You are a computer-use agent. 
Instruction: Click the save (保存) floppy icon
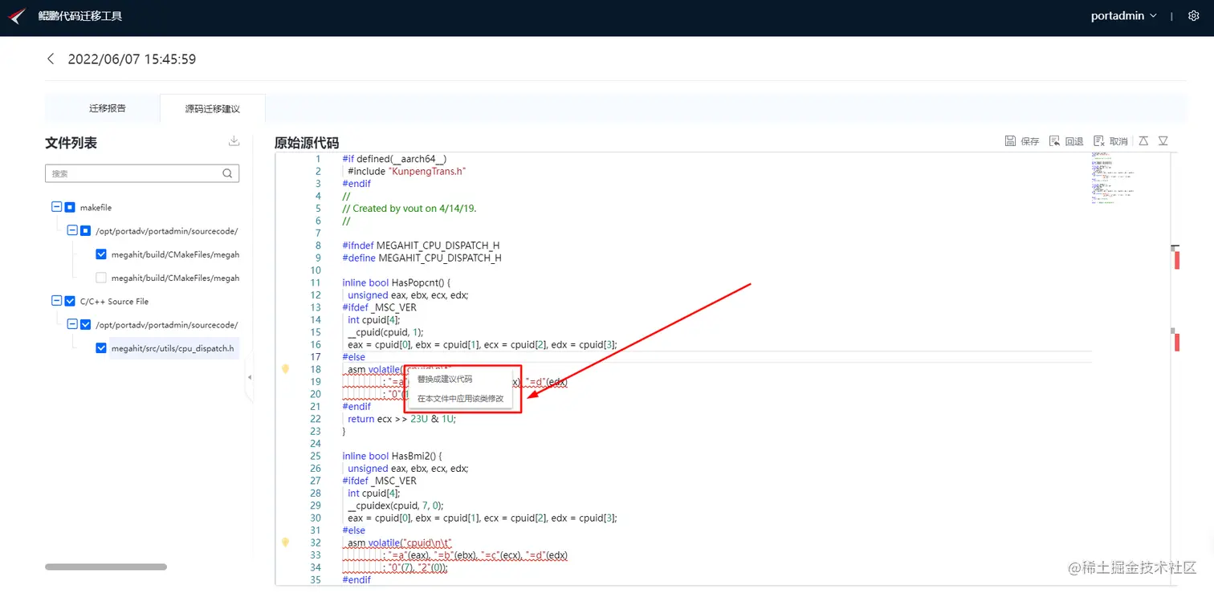pyautogui.click(x=1010, y=141)
